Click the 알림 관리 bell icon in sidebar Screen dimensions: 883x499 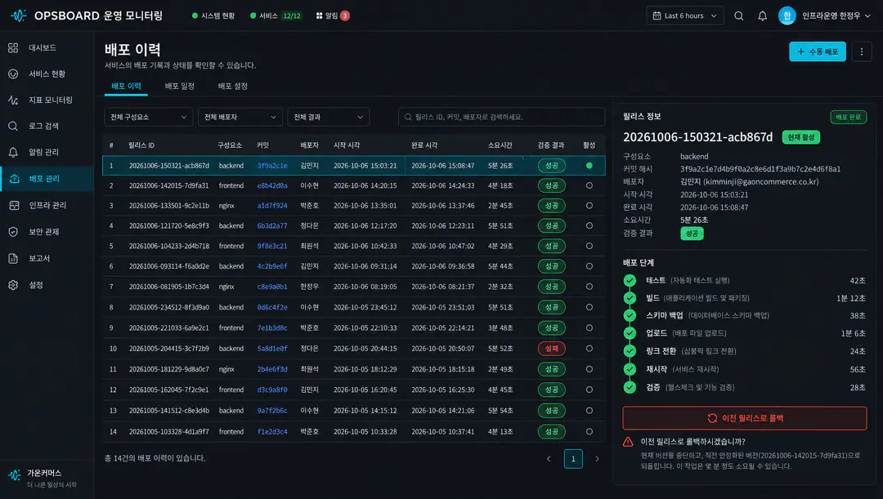[14, 152]
